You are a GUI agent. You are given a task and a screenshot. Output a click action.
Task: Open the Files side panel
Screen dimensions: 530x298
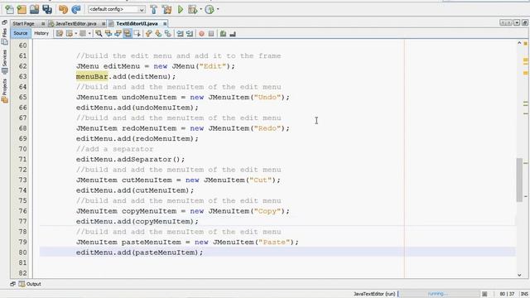coord(4,36)
